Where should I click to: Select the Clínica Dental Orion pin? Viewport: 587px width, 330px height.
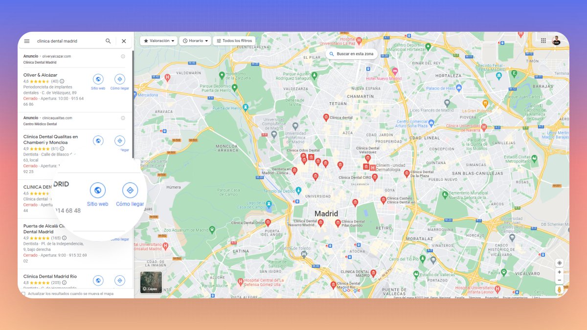click(268, 222)
